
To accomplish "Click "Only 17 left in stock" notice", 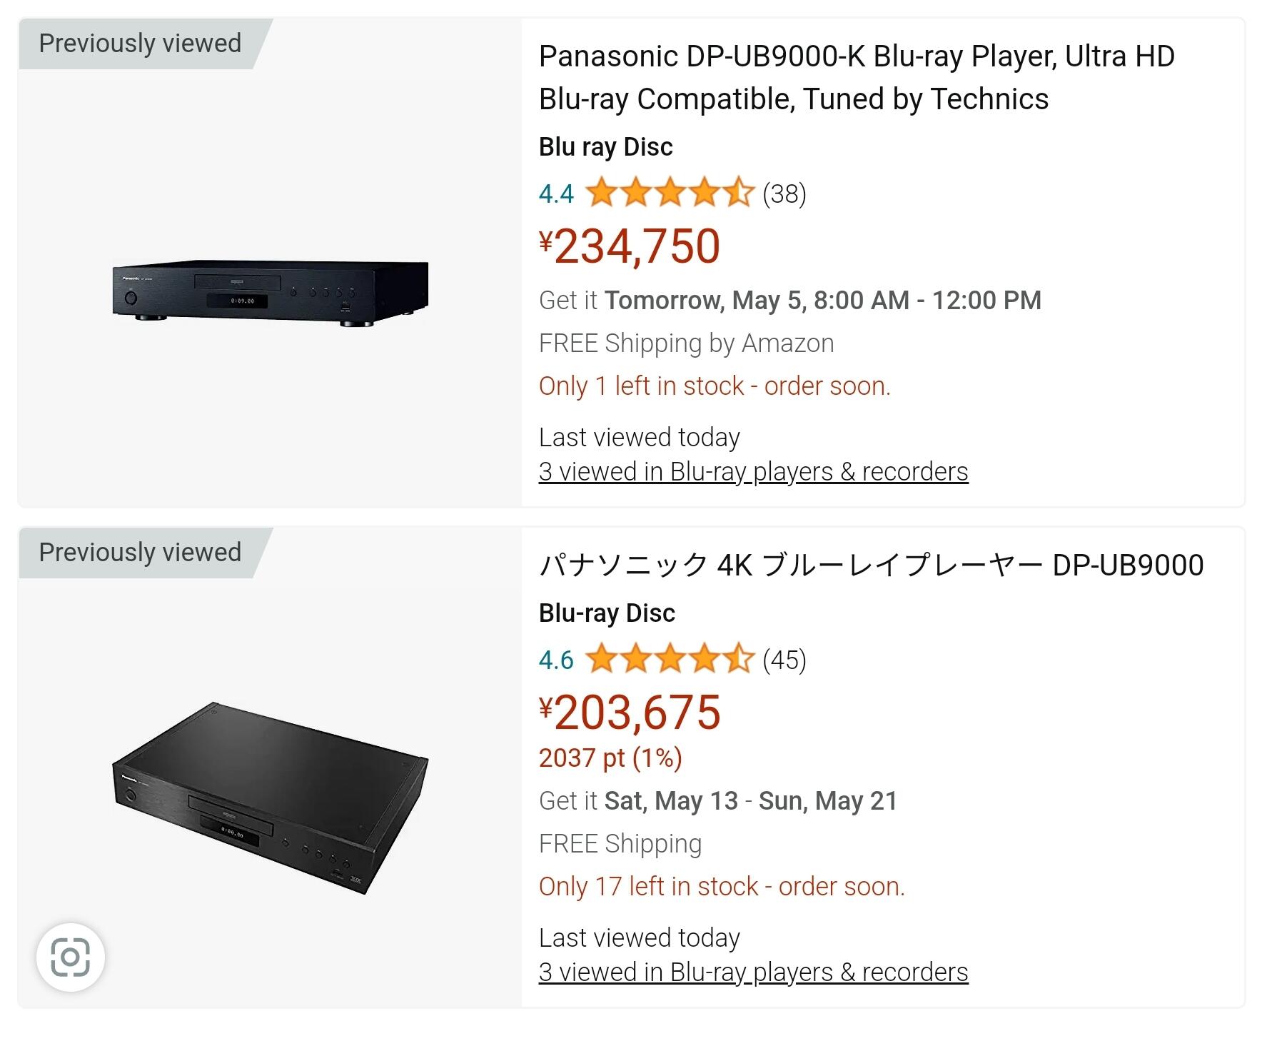I will pyautogui.click(x=722, y=887).
